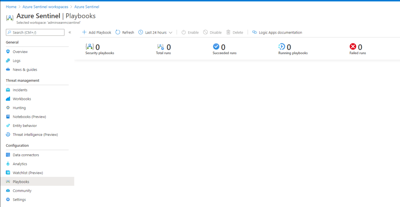The width and height of the screenshot is (400, 207).
Task: Click the Add Playbook button
Action: pos(96,32)
